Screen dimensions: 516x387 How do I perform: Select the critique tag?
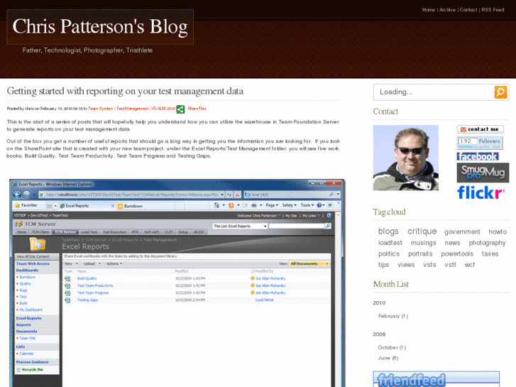click(x=422, y=231)
